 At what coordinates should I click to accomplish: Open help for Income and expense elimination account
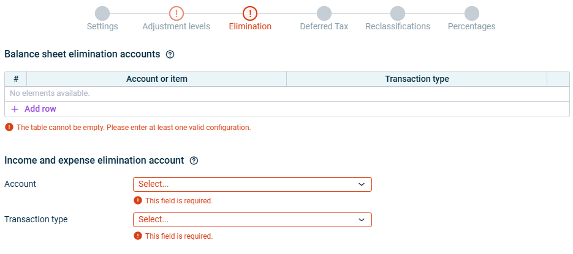[194, 161]
